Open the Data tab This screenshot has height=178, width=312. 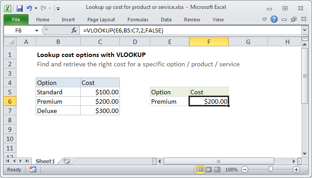166,20
